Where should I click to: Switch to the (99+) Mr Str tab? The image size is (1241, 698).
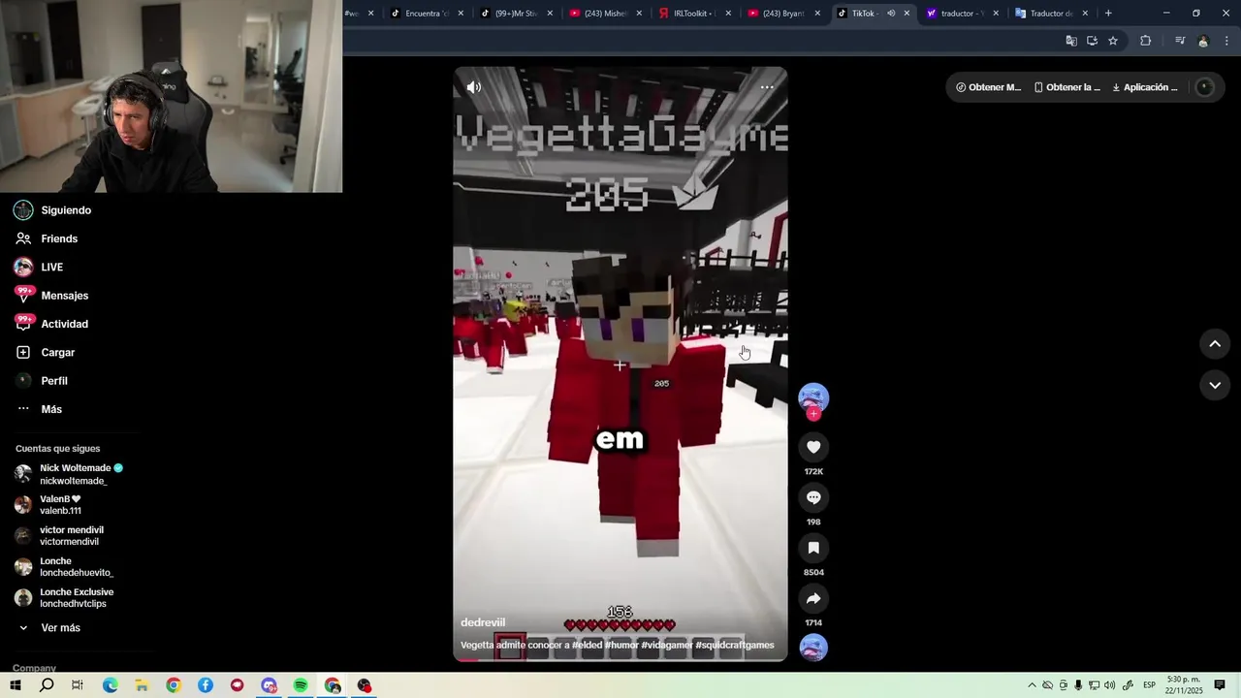click(515, 14)
